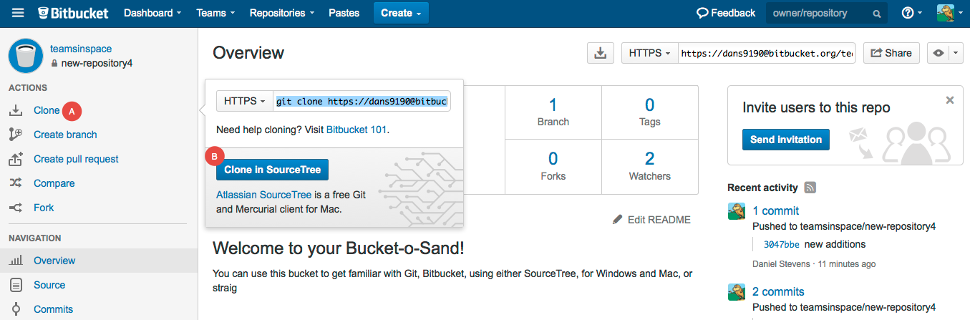Dismiss the invite users panel

(950, 100)
